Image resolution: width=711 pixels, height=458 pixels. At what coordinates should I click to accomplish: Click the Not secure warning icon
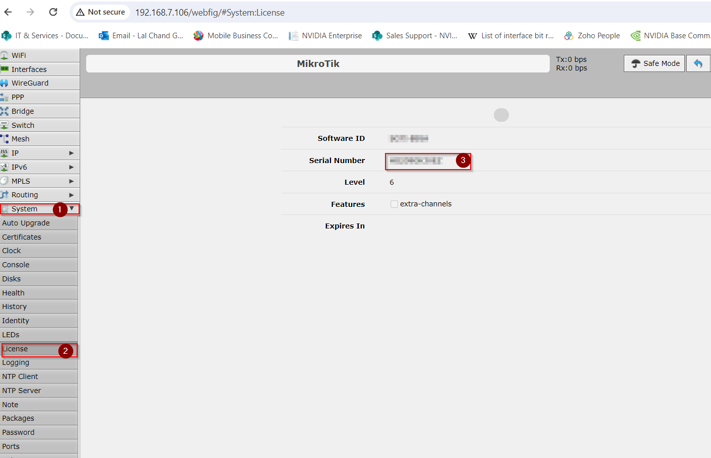coord(80,12)
